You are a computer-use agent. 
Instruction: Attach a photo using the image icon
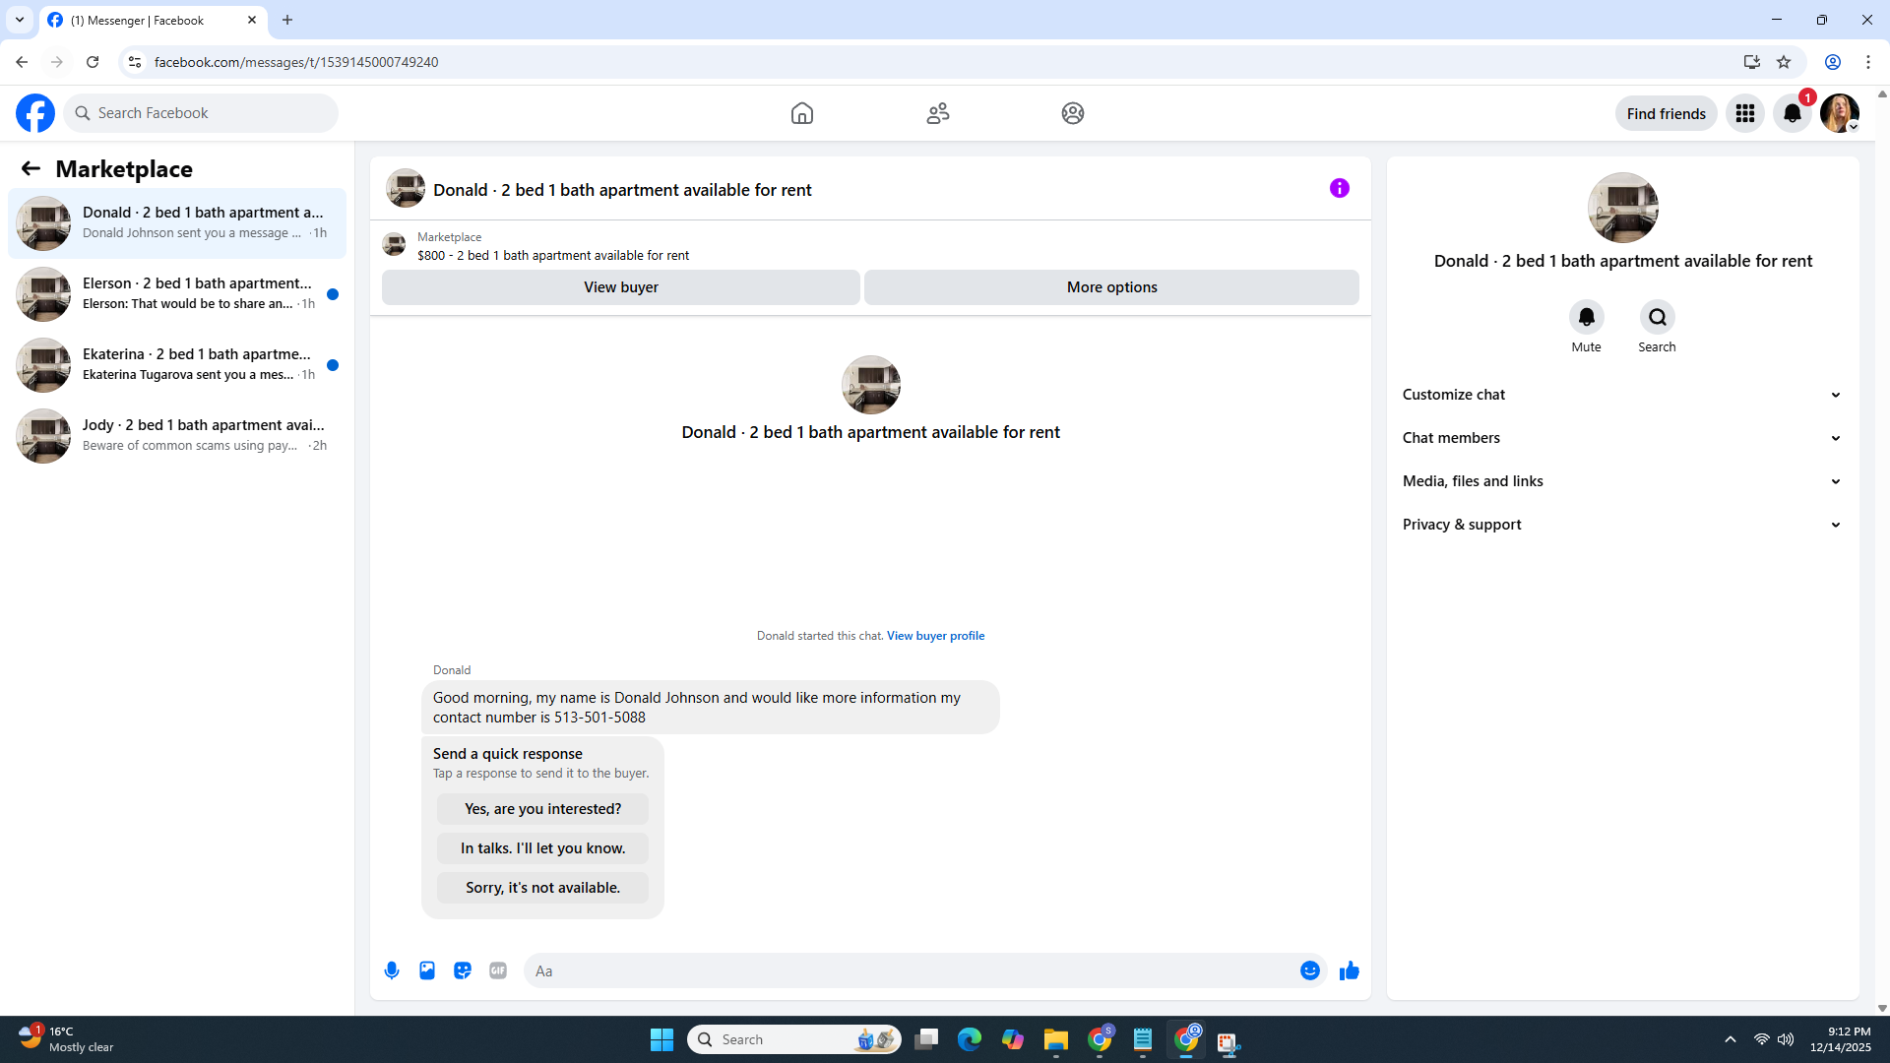coord(427,970)
